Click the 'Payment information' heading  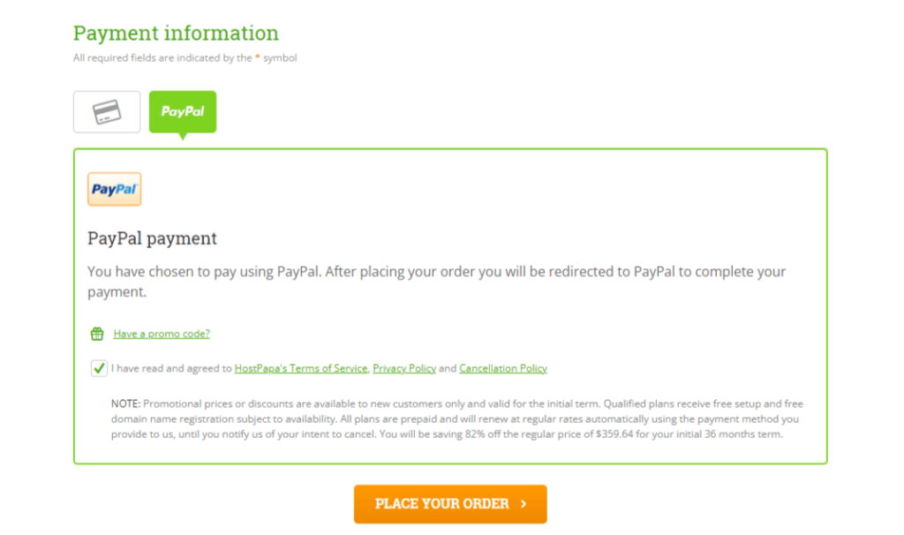[x=176, y=33]
